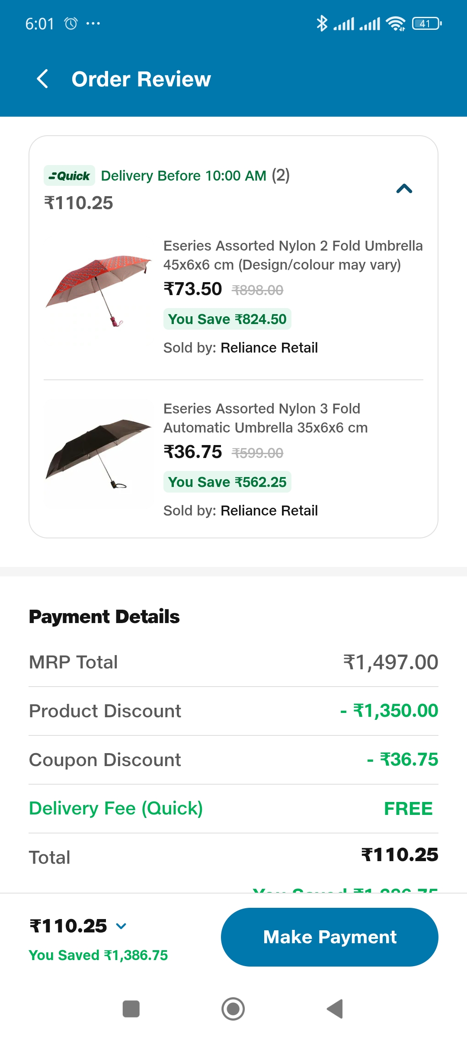The image size is (467, 1037).
Task: Tap the Android back triangle button
Action: click(335, 1009)
